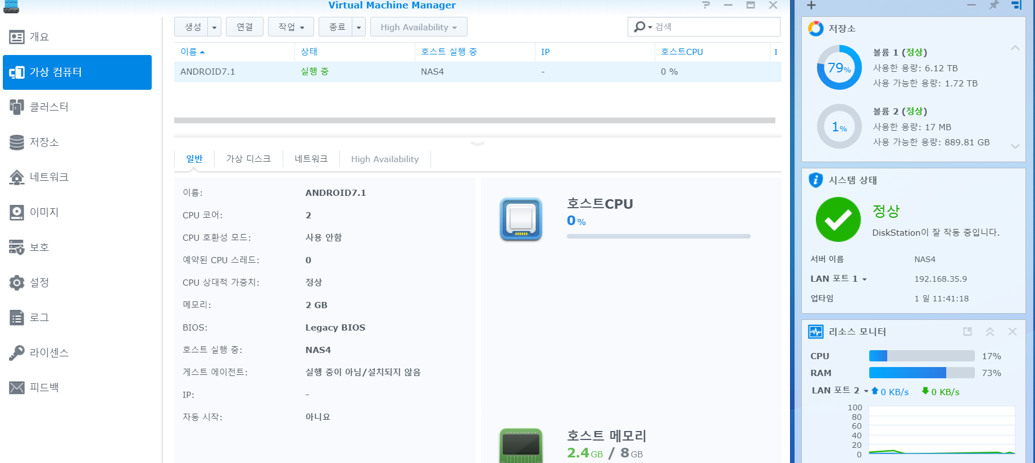Add a widget with the plus icon
This screenshot has height=463, width=1035.
[x=811, y=5]
